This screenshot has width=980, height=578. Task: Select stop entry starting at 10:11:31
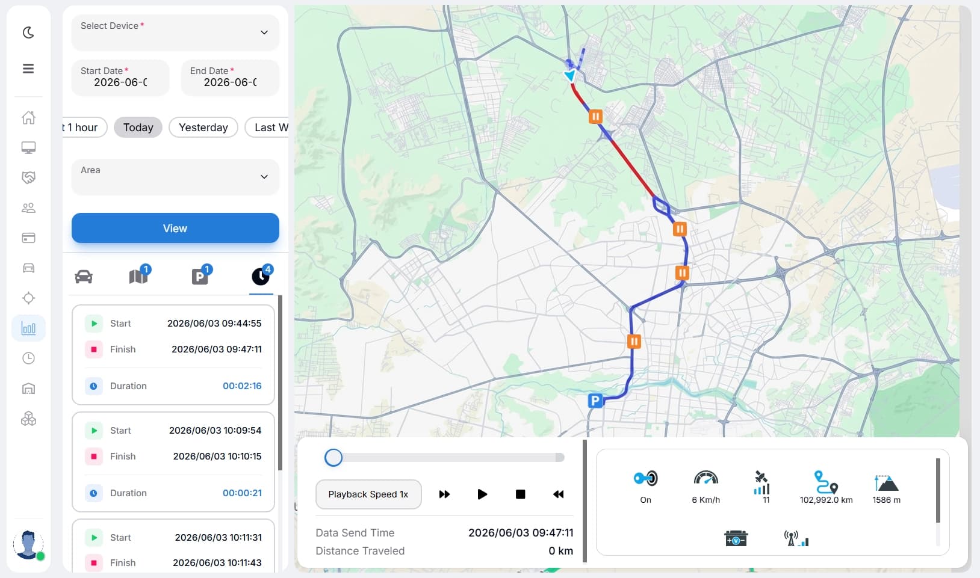pos(173,546)
